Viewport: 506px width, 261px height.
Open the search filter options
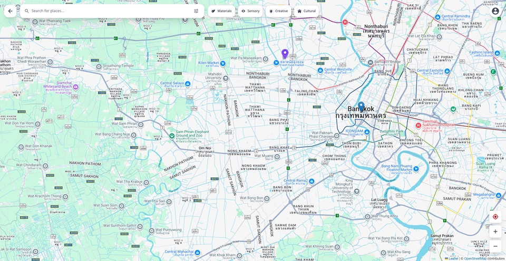click(196, 11)
